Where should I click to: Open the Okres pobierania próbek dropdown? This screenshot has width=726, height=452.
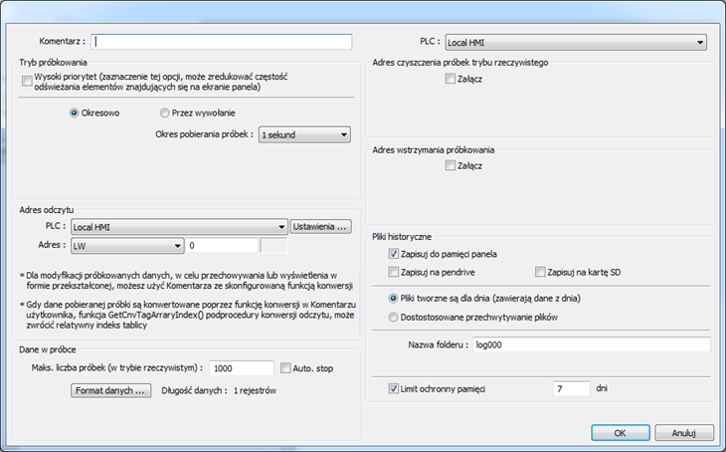tap(304, 135)
